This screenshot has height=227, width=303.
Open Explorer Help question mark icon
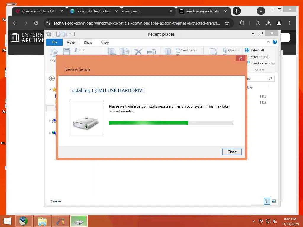(x=275, y=42)
